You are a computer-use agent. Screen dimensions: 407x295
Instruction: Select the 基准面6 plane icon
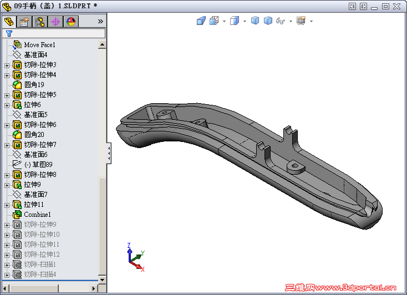[x=17, y=155]
